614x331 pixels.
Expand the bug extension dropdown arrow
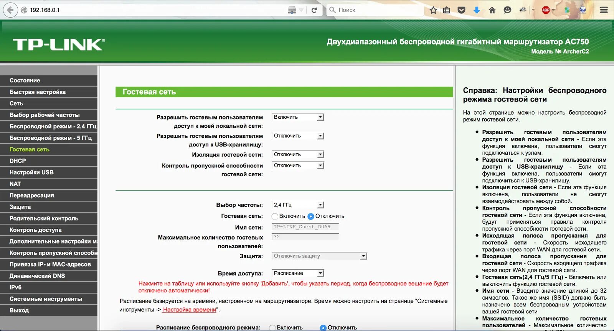pos(533,10)
